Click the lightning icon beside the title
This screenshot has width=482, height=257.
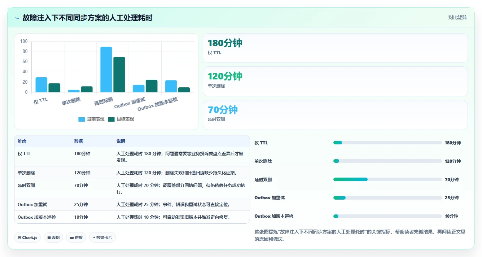click(x=17, y=18)
